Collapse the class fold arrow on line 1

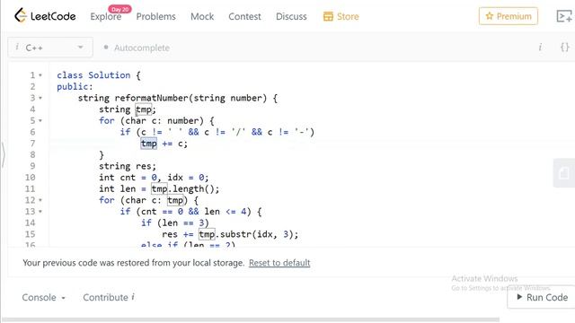tap(40, 75)
